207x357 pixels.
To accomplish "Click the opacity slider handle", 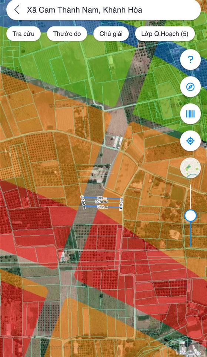I will (x=190, y=216).
